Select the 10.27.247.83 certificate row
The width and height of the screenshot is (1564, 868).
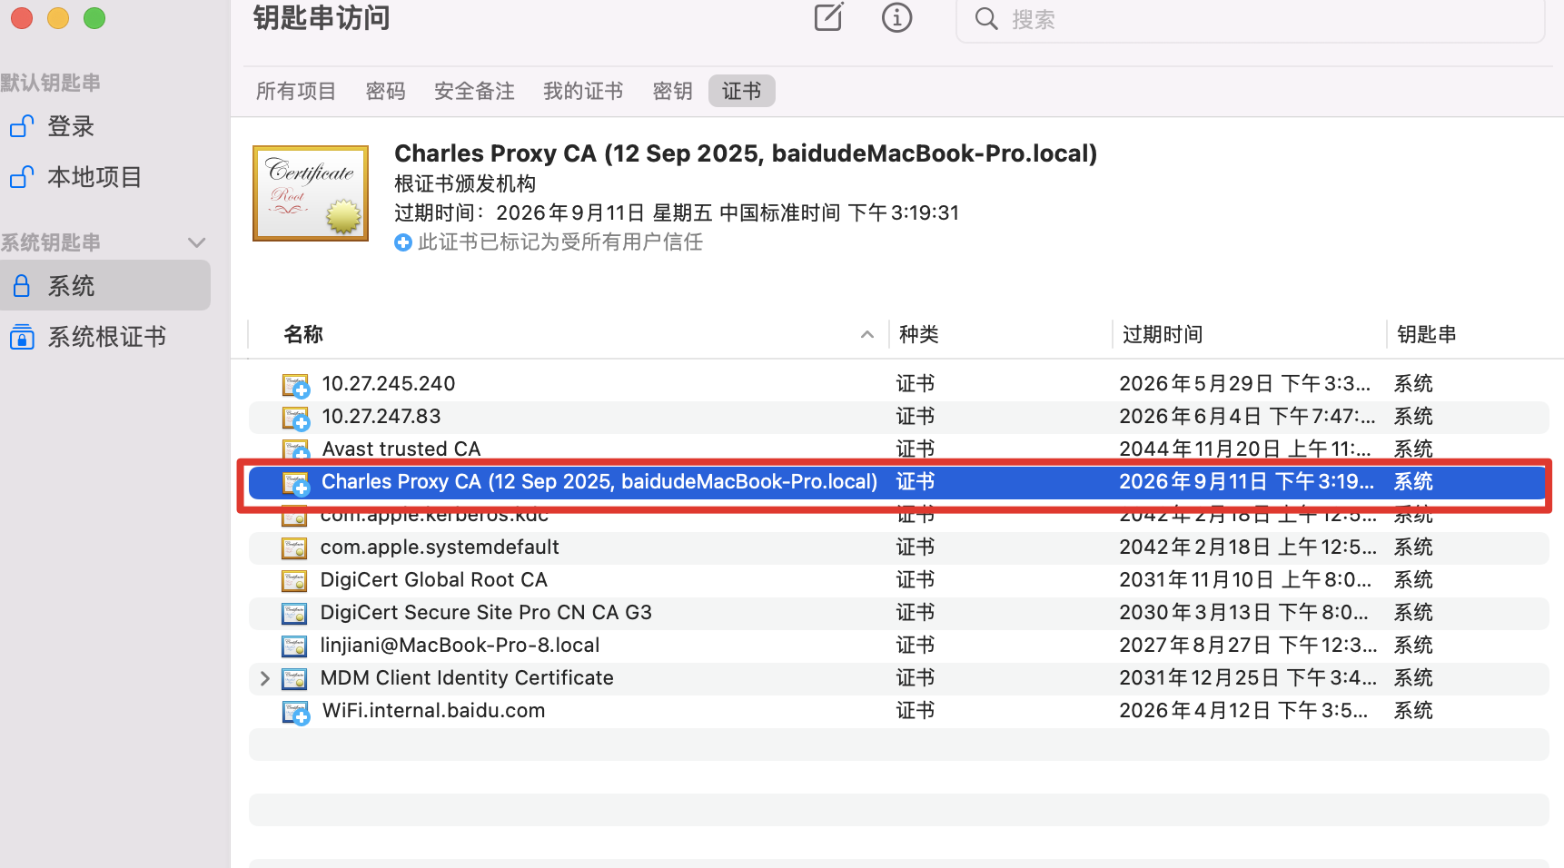899,417
